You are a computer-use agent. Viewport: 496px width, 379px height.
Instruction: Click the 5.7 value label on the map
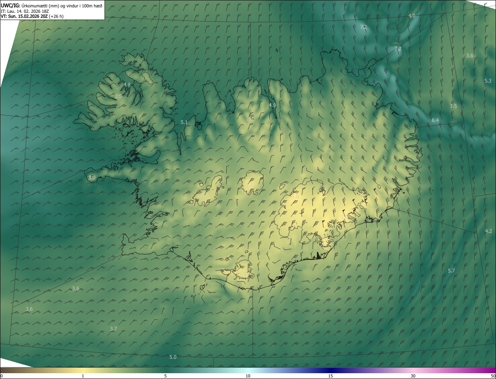click(451, 271)
